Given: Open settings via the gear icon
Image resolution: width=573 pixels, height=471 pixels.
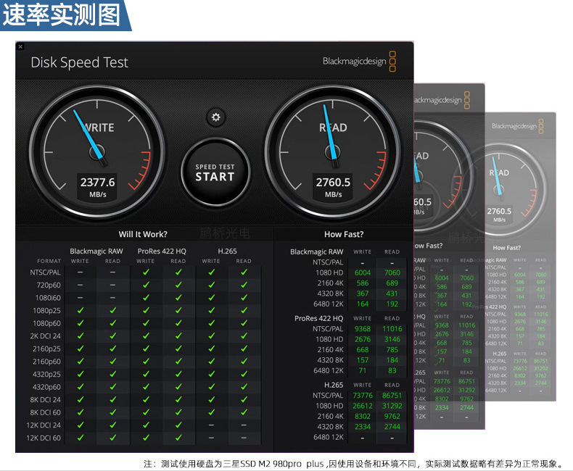Looking at the screenshot, I should tap(216, 117).
